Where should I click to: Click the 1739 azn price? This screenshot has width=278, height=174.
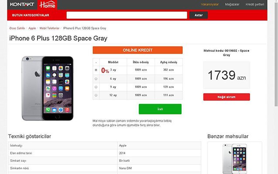tap(227, 75)
